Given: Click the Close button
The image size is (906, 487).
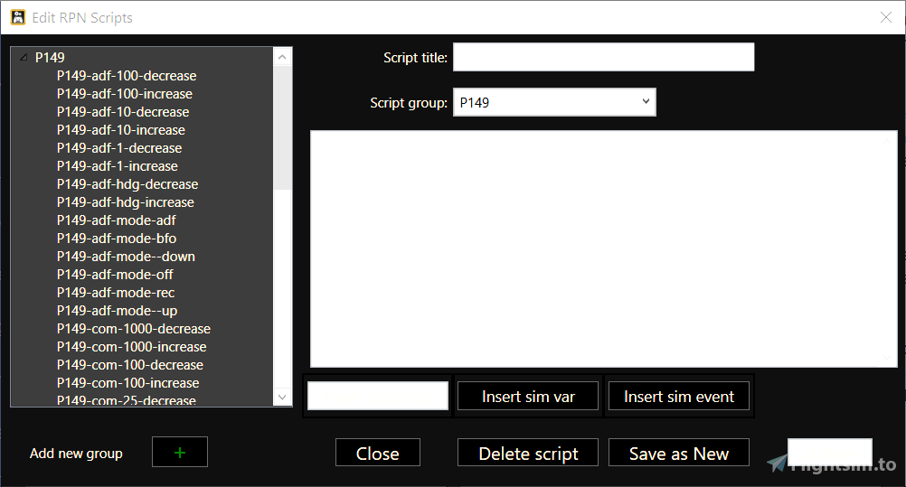Looking at the screenshot, I should (x=377, y=454).
